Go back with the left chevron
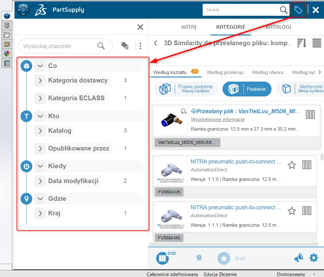The height and width of the screenshot is (277, 324). pos(156,43)
